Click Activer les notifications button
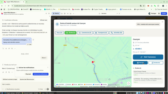 click(x=41, y=74)
